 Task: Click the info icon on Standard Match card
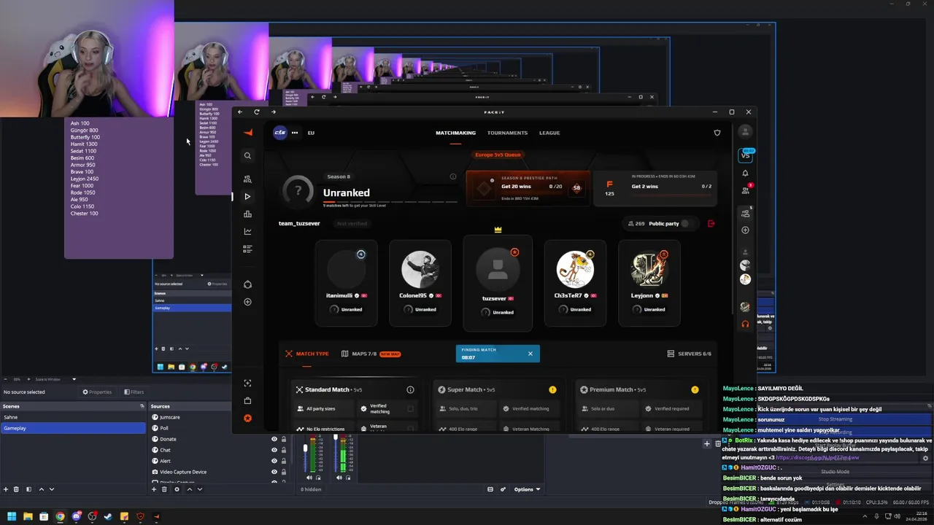click(x=410, y=389)
